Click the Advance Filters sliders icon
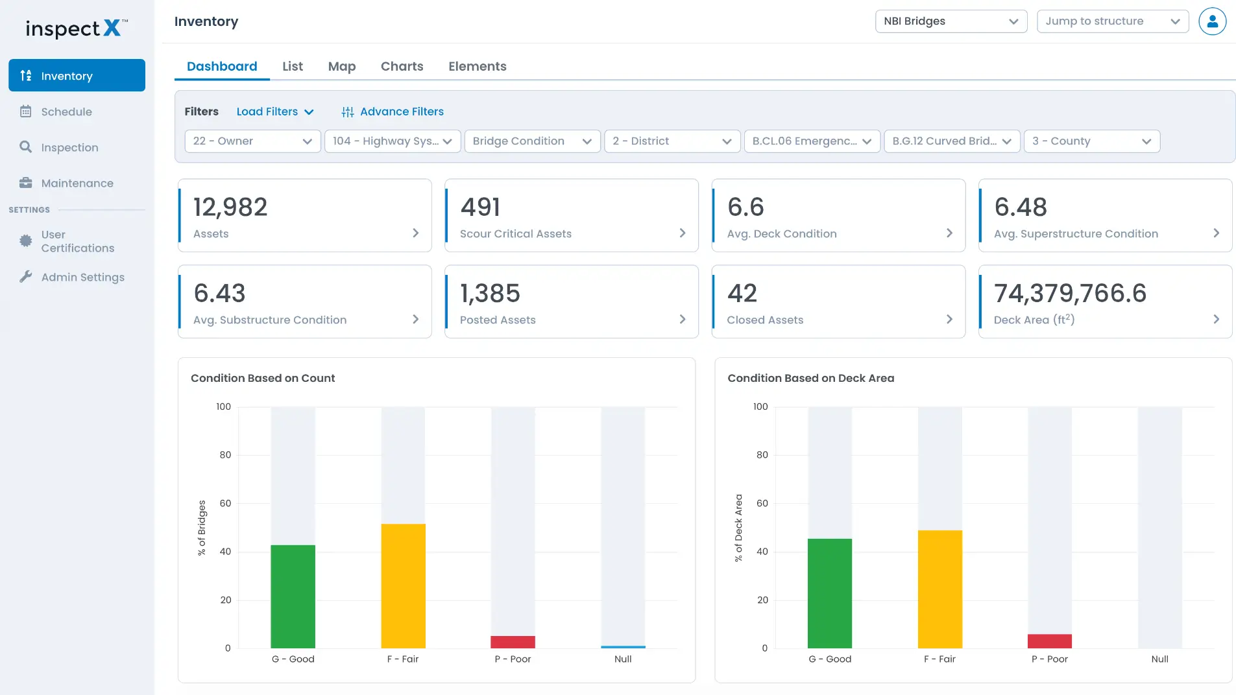 coord(348,112)
